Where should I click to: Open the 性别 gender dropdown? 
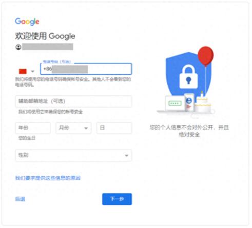click(x=73, y=155)
